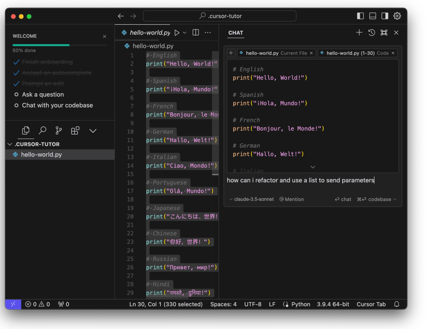Show previous chats history

click(372, 33)
